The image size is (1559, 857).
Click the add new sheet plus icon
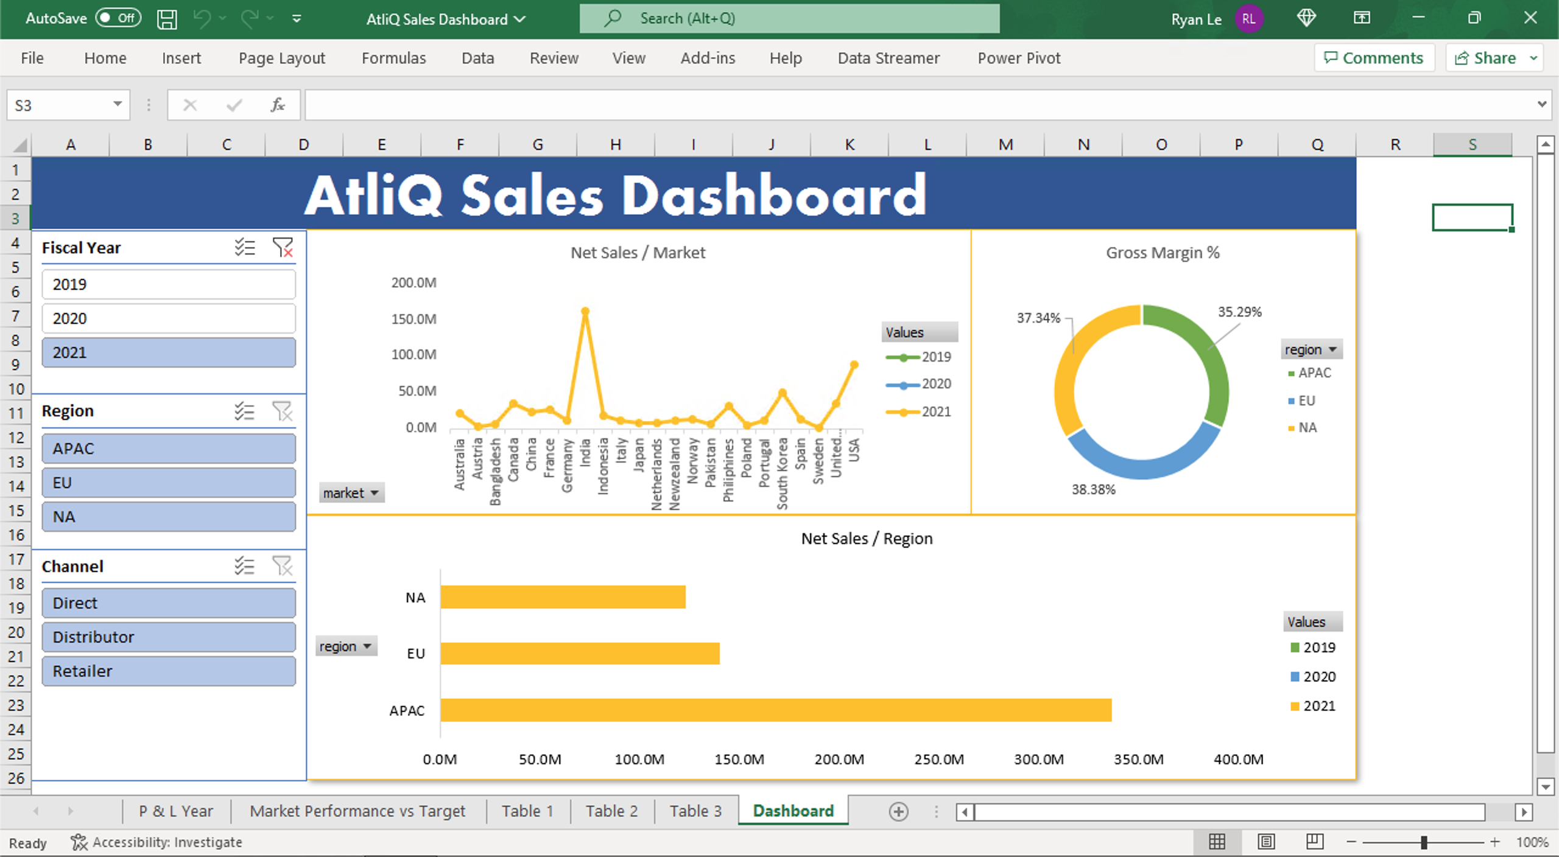coord(898,811)
